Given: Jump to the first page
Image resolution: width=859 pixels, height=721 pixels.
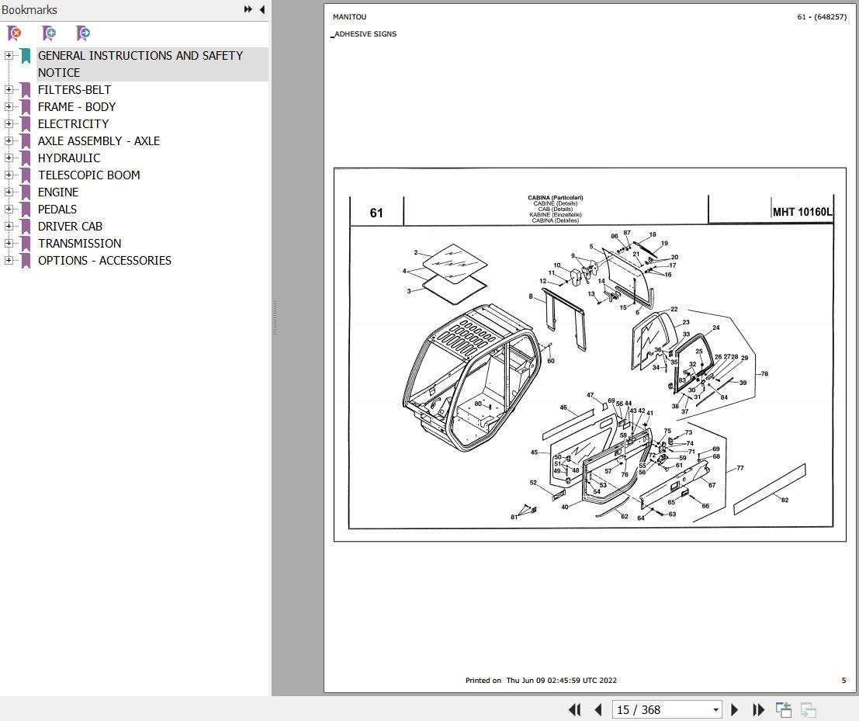Looking at the screenshot, I should coord(575,709).
